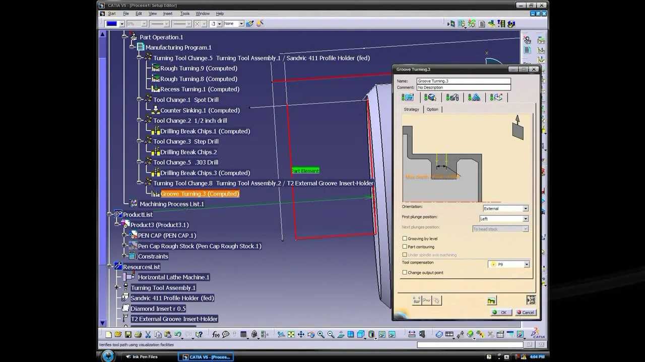Open the Tools menu
The image size is (645, 362).
click(x=185, y=14)
